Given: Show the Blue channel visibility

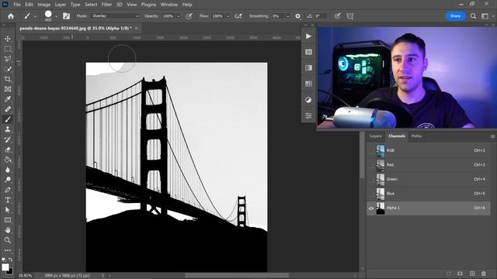Looking at the screenshot, I should (x=371, y=194).
